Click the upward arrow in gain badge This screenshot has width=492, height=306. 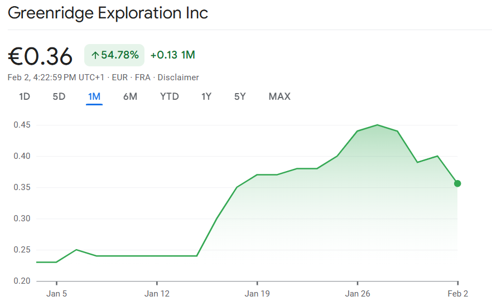(95, 55)
